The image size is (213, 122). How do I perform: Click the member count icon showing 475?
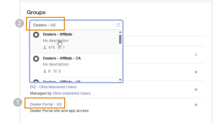45,47
